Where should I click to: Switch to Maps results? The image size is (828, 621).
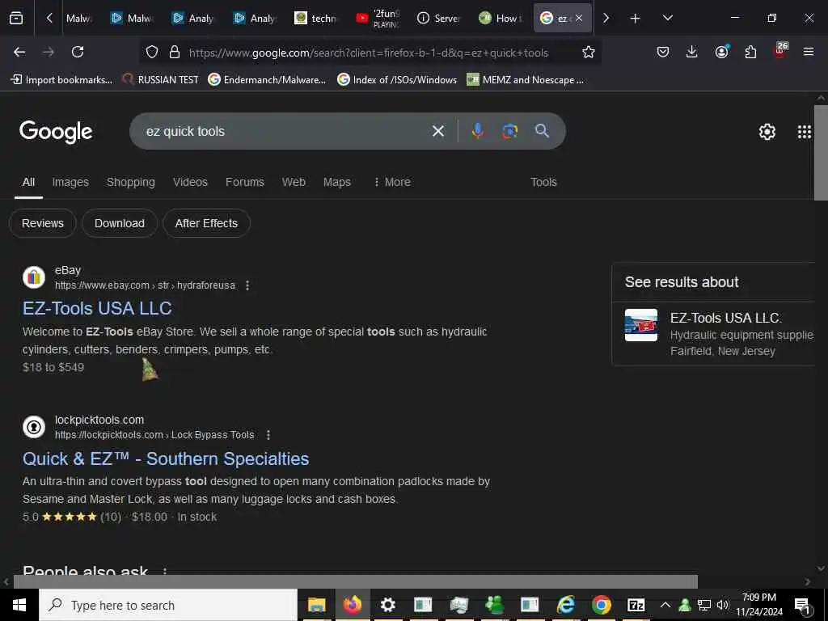pos(337,182)
